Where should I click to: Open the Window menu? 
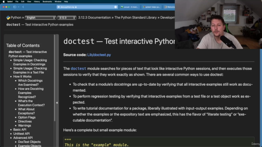tap(58, 2)
